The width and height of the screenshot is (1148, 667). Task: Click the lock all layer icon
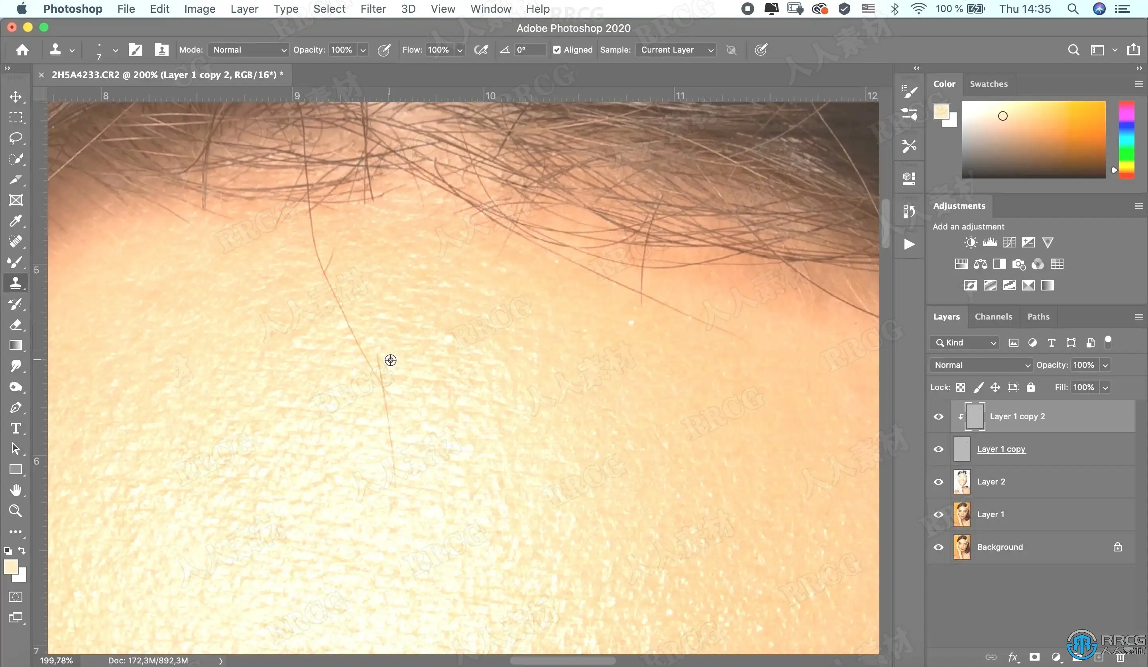click(x=1030, y=387)
